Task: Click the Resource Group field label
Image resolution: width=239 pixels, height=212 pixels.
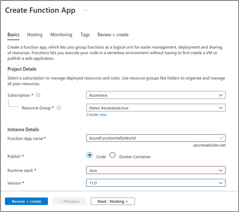Action: coord(36,108)
